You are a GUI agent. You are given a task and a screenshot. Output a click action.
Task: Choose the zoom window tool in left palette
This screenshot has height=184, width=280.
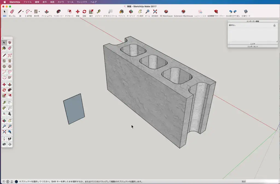(x=10, y=126)
